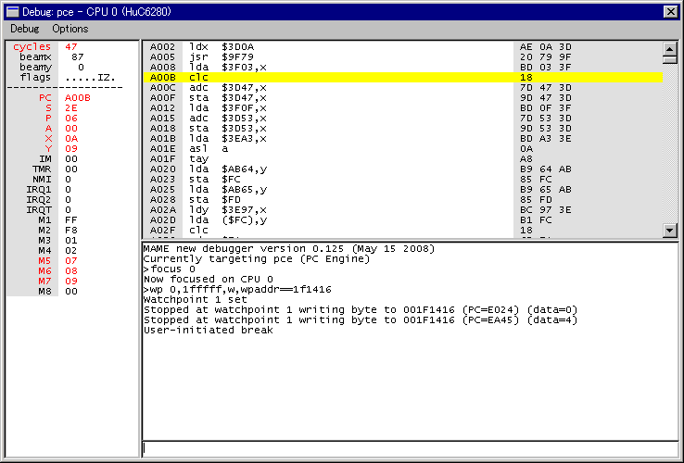Click the cycles value 47
Screen dimensions: 684x463
tap(71, 46)
